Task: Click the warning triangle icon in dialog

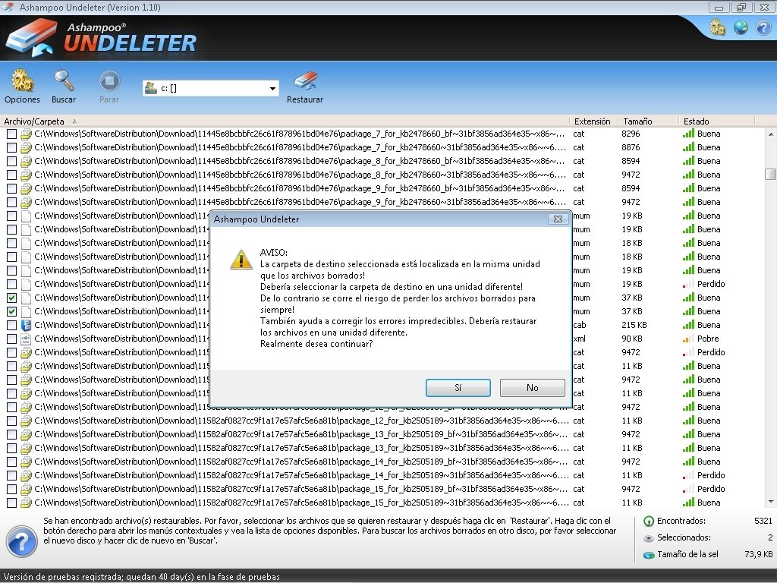Action: tap(241, 260)
